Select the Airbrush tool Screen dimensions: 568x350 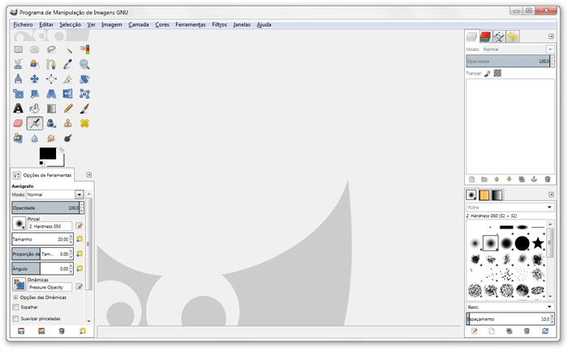coord(34,123)
